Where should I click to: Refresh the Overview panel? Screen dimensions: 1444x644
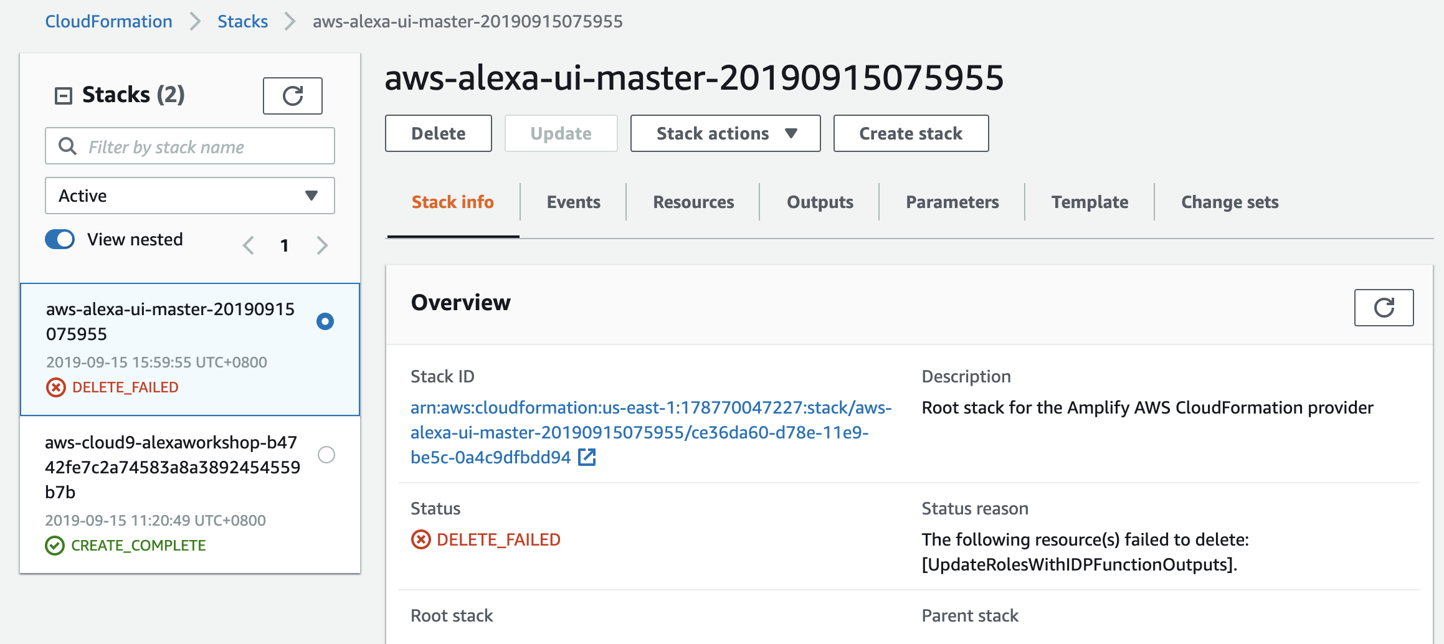coord(1384,308)
